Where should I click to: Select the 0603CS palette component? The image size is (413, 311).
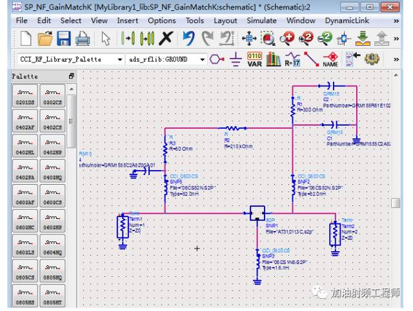(52, 196)
